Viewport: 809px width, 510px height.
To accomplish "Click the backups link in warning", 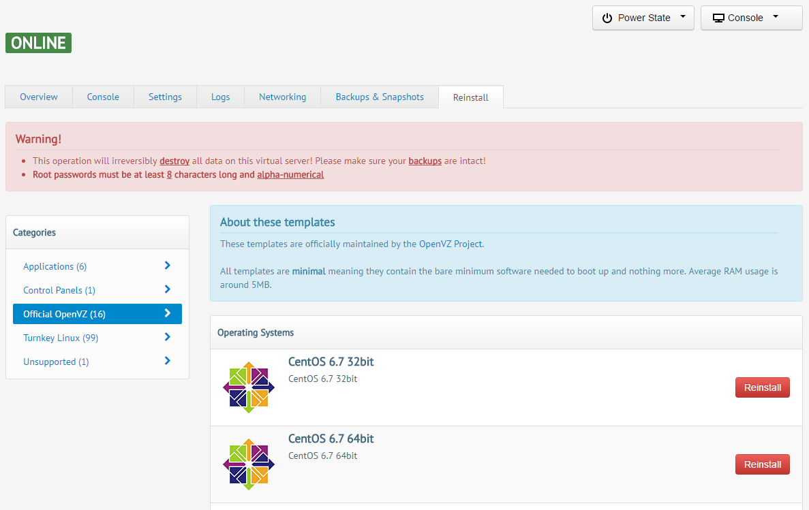I will (425, 161).
